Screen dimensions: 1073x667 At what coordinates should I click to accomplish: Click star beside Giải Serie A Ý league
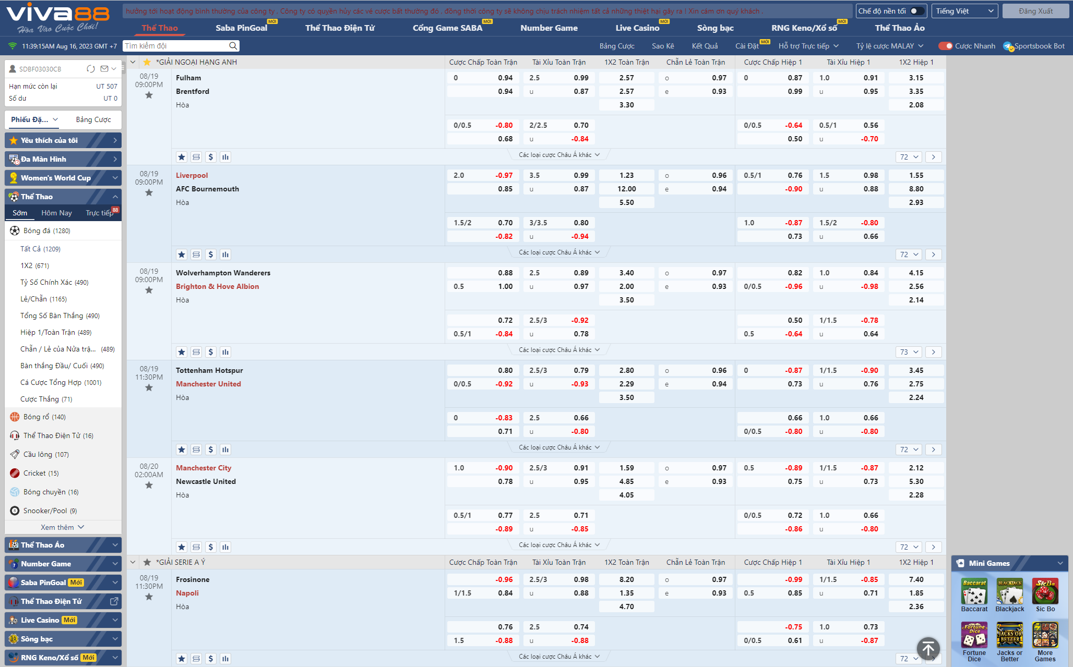click(x=147, y=562)
